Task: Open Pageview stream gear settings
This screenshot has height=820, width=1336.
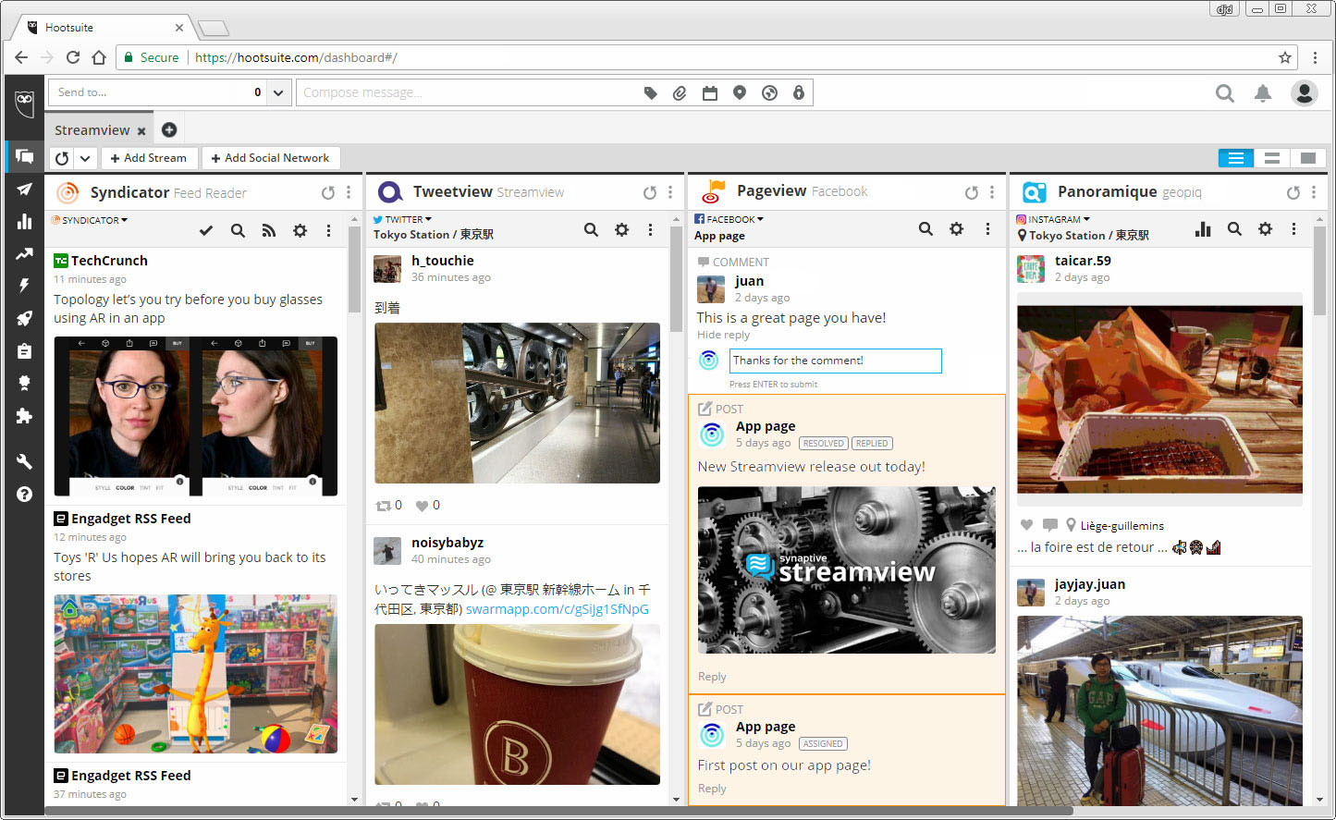Action: (956, 228)
